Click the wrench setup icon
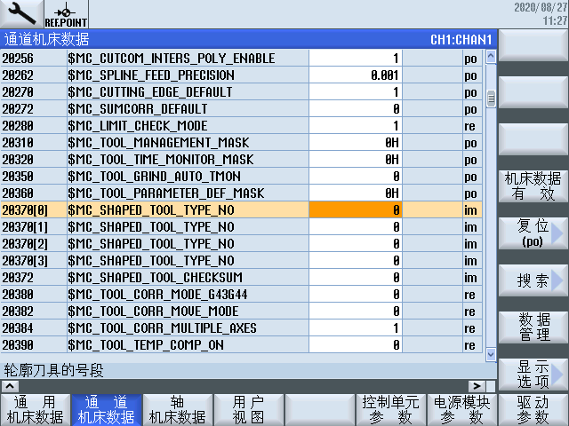This screenshot has height=426, width=569. pyautogui.click(x=19, y=14)
